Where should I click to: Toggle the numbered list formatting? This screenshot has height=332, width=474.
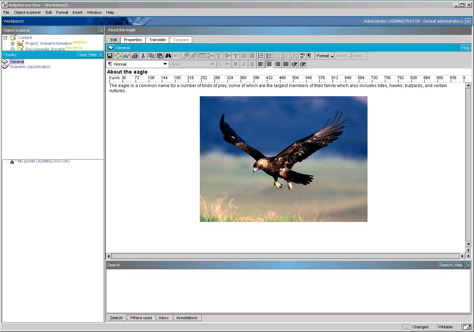(261, 55)
